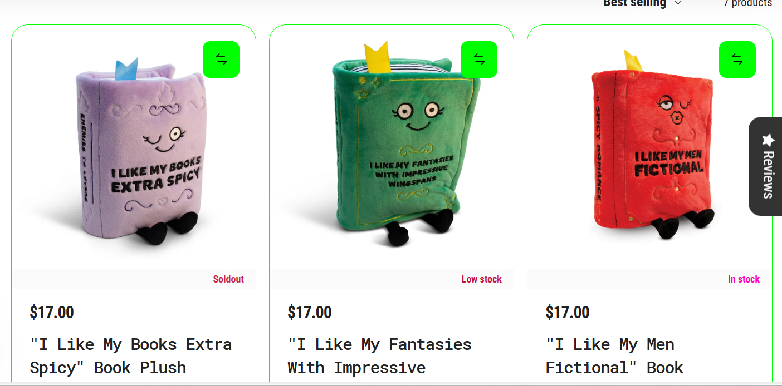Click the 7 products count text
Image resolution: width=782 pixels, height=386 pixels.
747,3
